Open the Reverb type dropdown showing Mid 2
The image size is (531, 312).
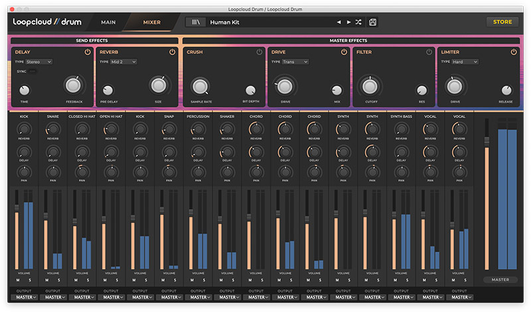click(123, 62)
